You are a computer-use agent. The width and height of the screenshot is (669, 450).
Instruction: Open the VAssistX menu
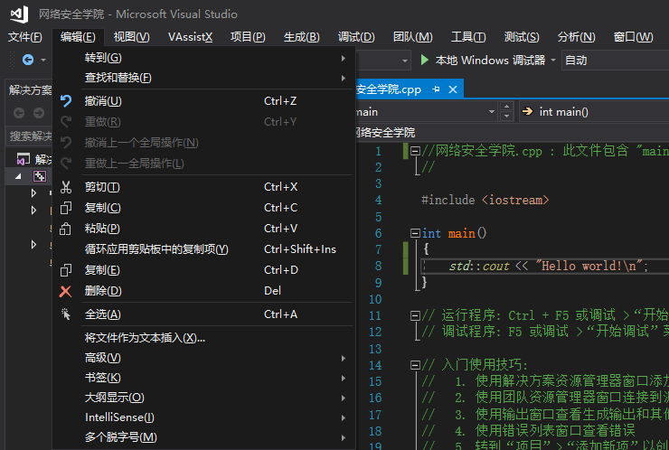click(x=190, y=37)
